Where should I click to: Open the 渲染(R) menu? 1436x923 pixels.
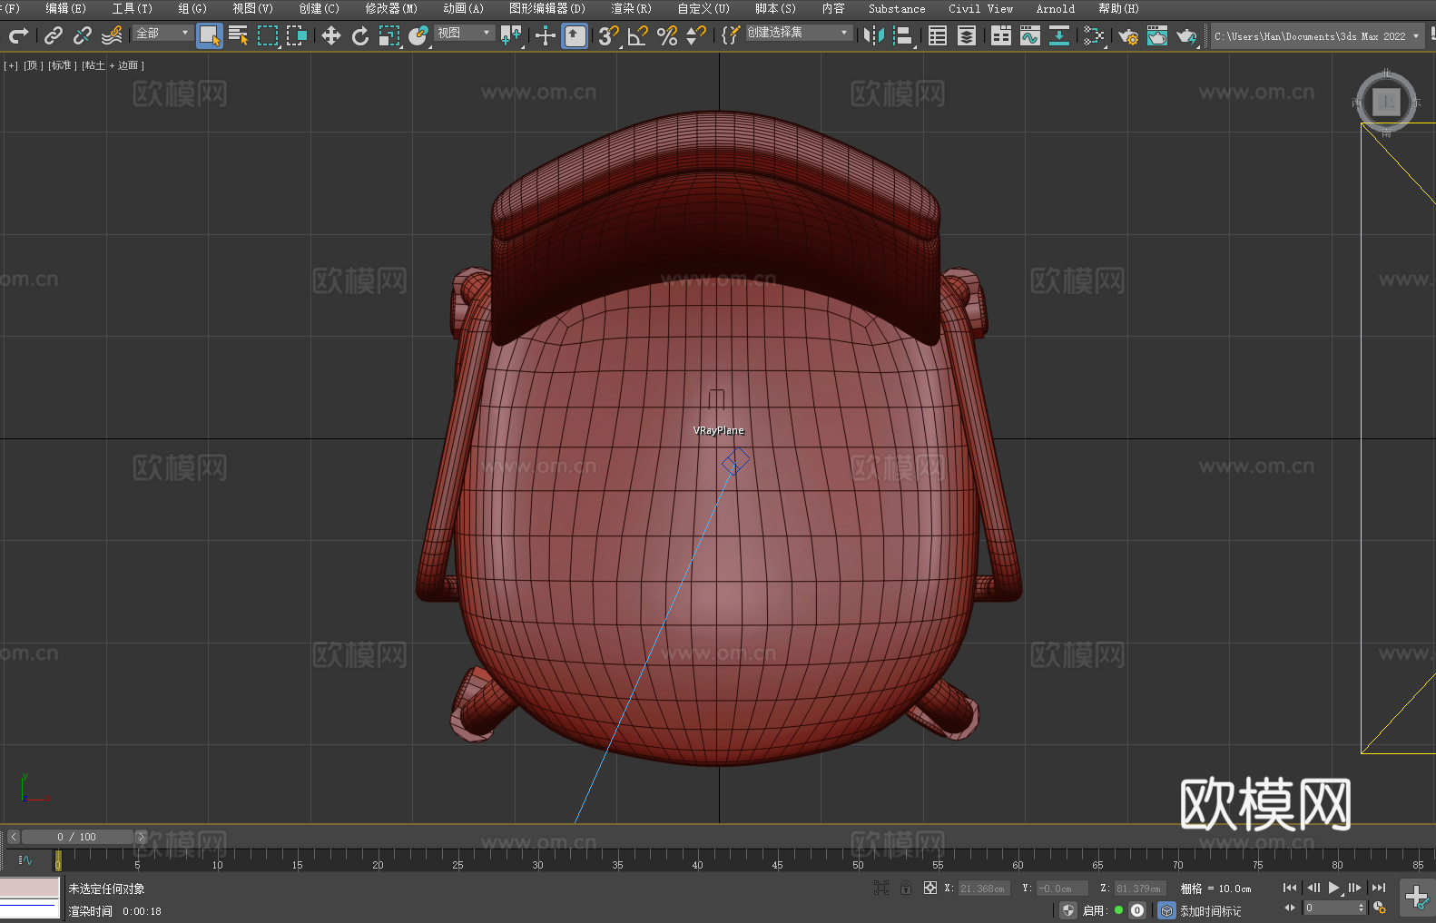click(x=631, y=8)
